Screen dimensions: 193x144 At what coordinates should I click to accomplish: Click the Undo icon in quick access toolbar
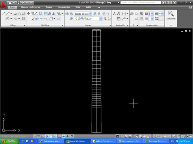pyautogui.click(x=27, y=3)
